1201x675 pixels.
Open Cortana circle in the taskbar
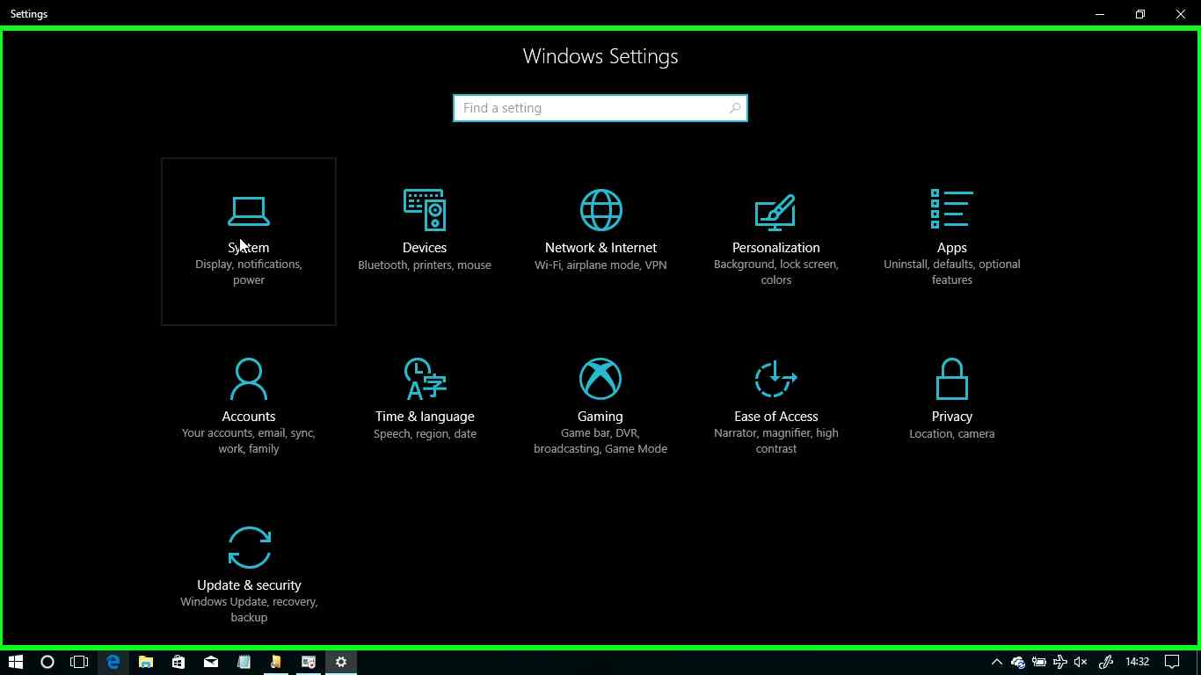(x=47, y=662)
